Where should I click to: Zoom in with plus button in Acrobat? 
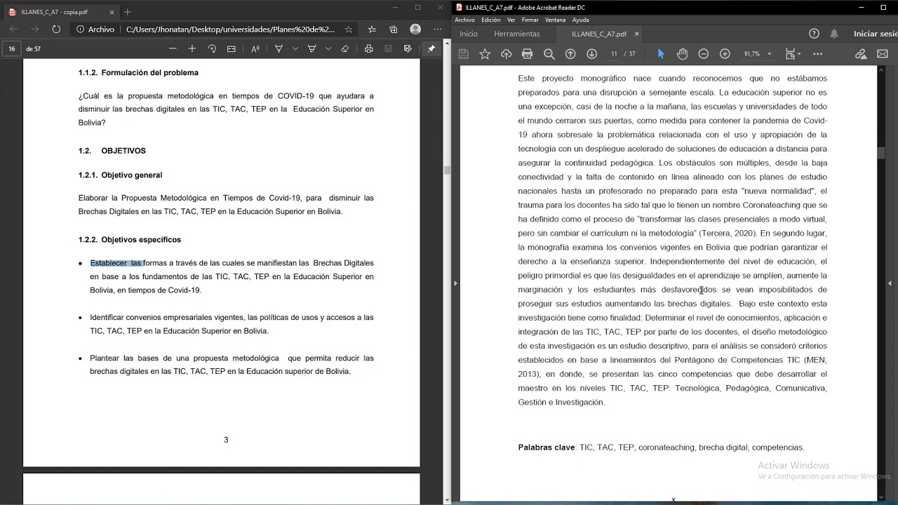[725, 54]
